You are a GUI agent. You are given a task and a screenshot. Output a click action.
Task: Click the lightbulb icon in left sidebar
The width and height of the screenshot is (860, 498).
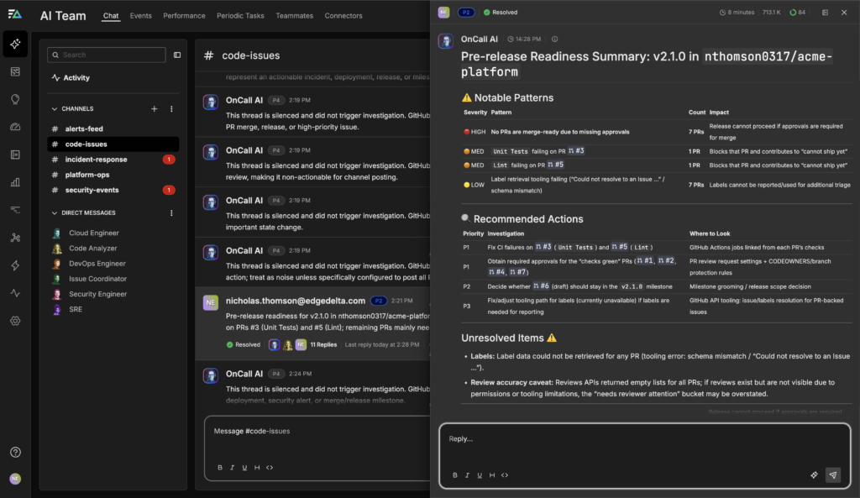pos(15,99)
